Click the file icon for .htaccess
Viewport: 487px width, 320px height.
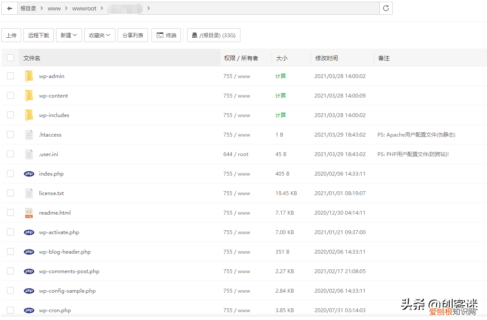pyautogui.click(x=29, y=135)
